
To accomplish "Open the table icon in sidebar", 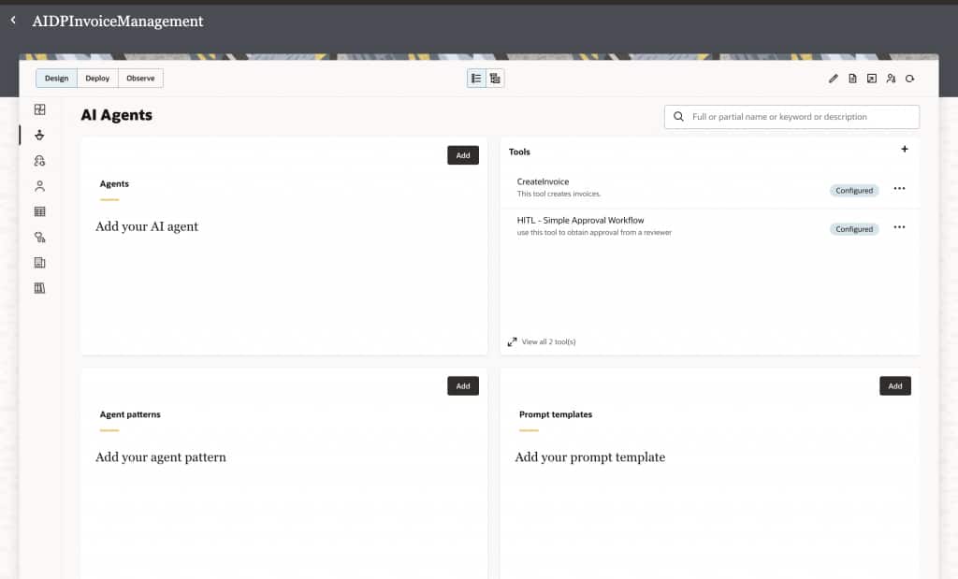I will click(x=39, y=211).
